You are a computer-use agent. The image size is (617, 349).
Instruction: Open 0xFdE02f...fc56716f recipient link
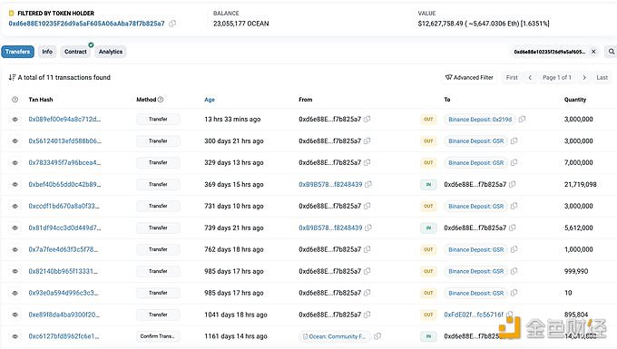(474, 315)
